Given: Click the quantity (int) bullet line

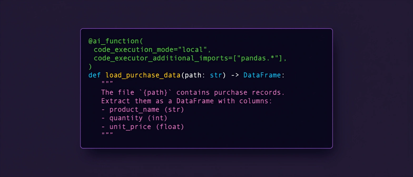Looking at the screenshot, I should click(x=134, y=118).
